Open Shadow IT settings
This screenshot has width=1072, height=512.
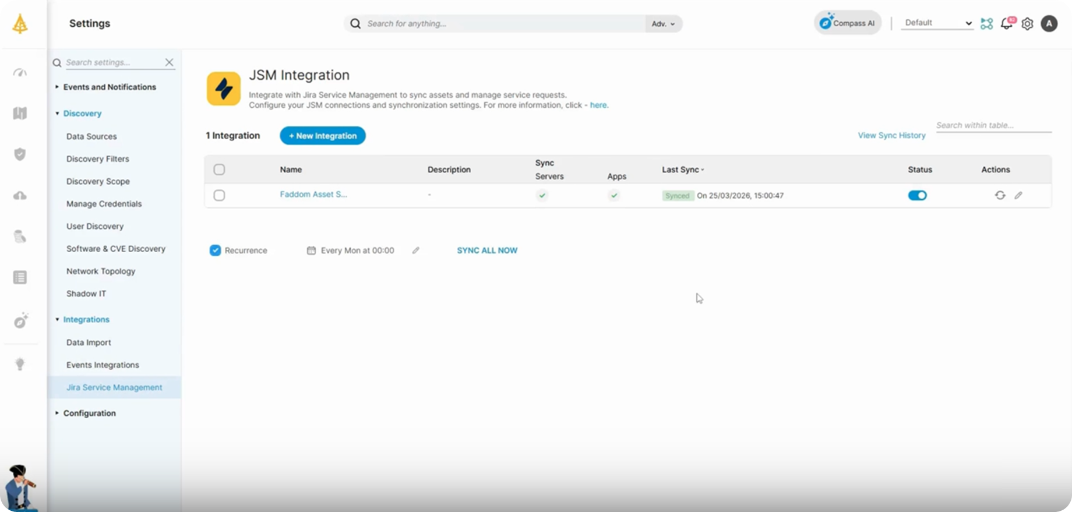(x=86, y=294)
